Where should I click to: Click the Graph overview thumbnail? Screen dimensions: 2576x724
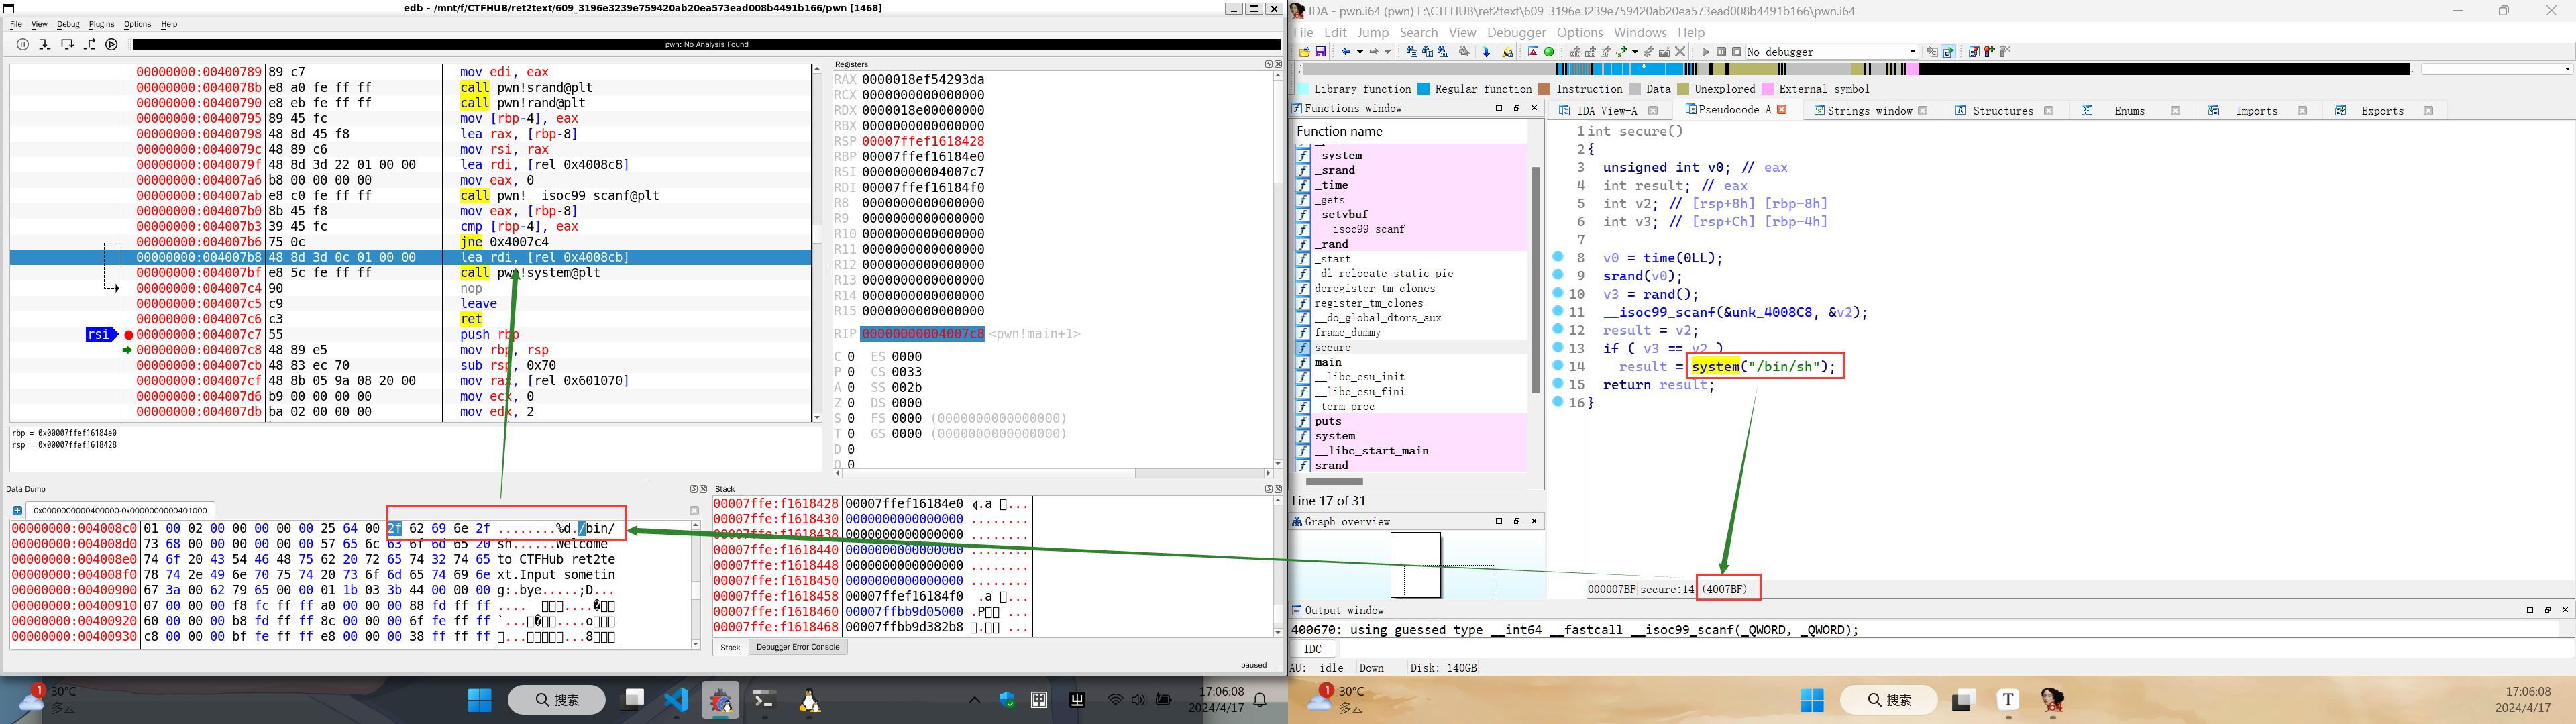[x=1415, y=565]
